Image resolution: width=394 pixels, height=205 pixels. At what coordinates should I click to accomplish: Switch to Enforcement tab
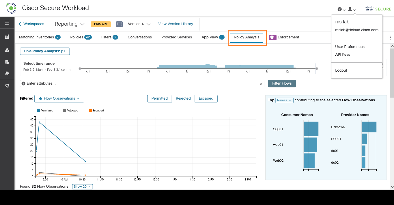click(284, 37)
